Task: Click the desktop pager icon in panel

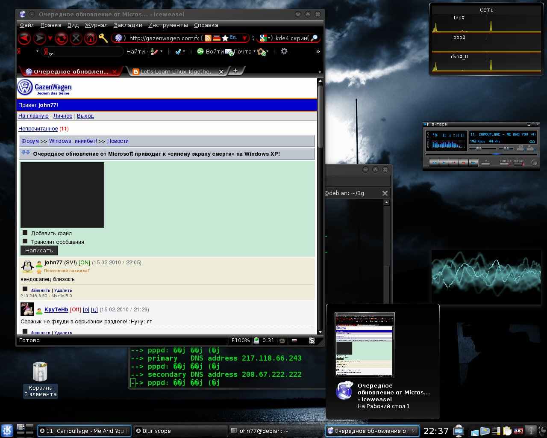Action: [25, 430]
